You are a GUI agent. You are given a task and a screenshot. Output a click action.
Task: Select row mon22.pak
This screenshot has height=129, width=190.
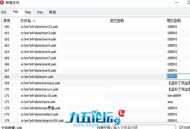pos(40,27)
